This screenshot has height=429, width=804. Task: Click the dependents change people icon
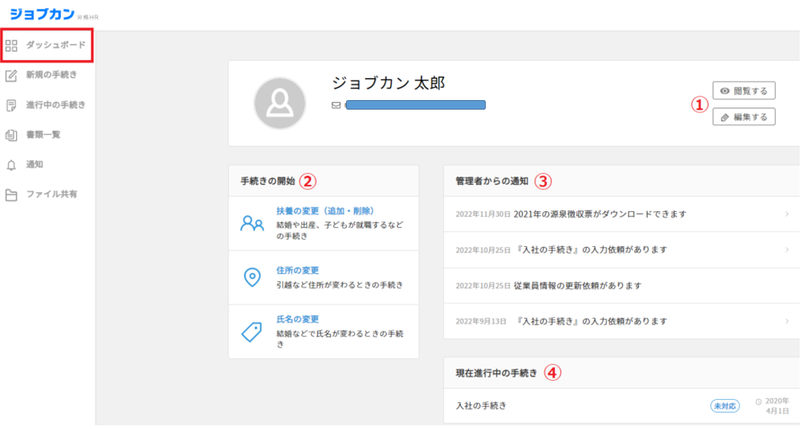pyautogui.click(x=252, y=224)
